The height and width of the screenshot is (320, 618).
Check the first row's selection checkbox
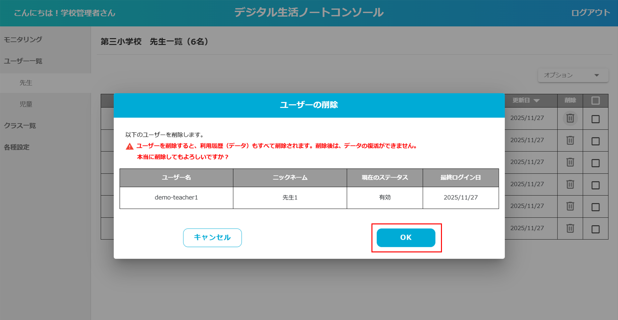point(595,119)
